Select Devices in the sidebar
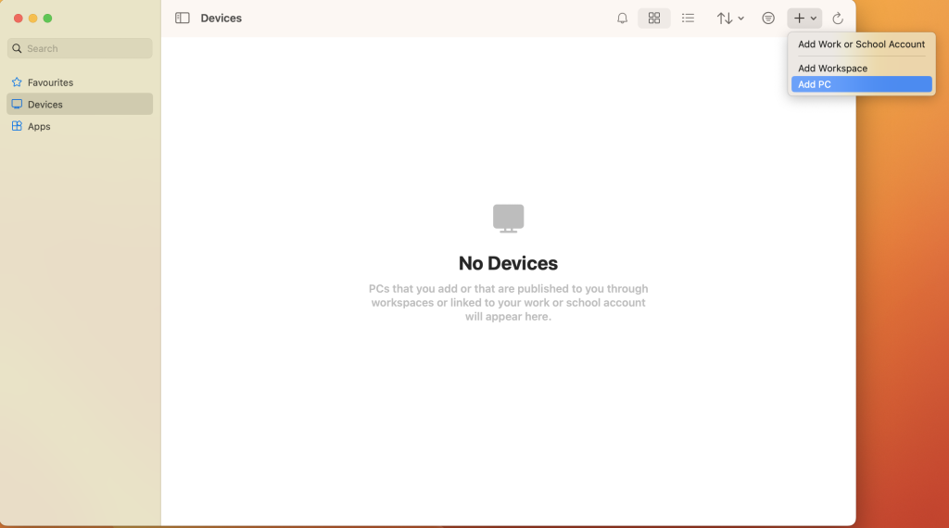Image resolution: width=949 pixels, height=528 pixels. (45, 105)
